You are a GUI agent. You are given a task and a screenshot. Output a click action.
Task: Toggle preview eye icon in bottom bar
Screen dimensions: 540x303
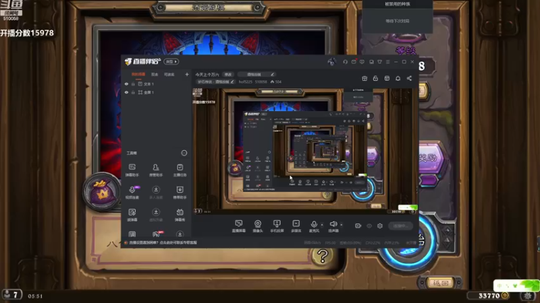point(369,226)
